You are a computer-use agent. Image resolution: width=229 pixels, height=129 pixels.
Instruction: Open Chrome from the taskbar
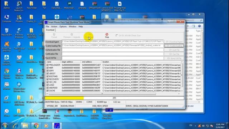click(36, 126)
